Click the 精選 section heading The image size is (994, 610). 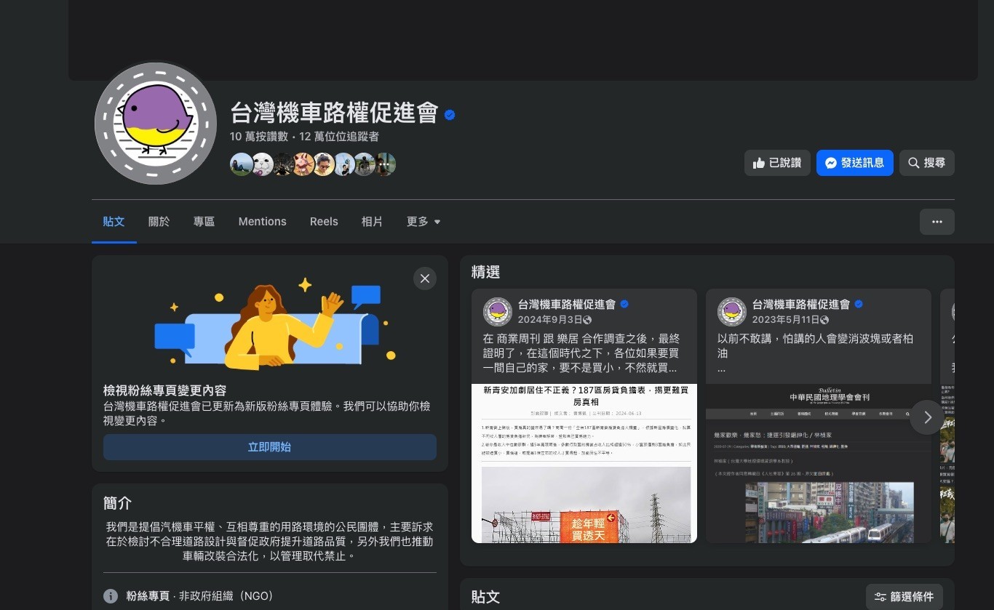pyautogui.click(x=486, y=273)
